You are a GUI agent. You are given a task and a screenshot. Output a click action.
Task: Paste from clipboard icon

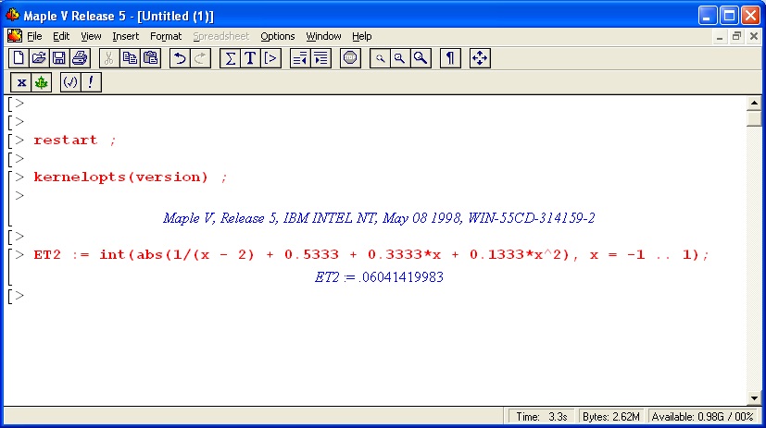click(x=150, y=58)
